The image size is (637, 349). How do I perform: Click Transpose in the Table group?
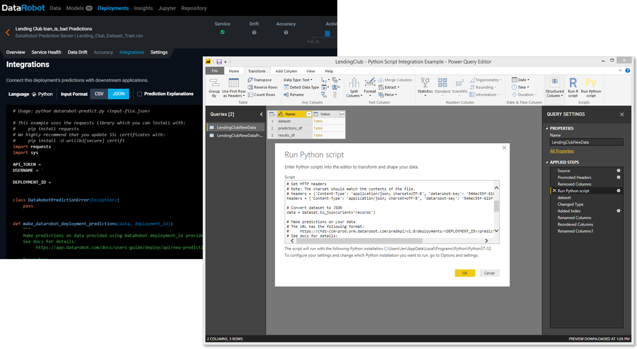point(260,80)
